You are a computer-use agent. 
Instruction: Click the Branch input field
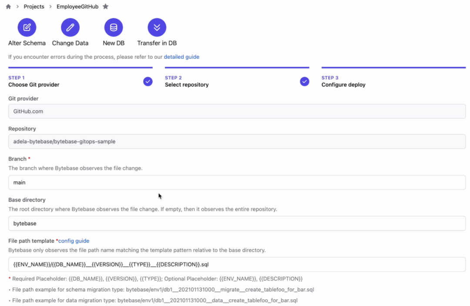pyautogui.click(x=237, y=183)
